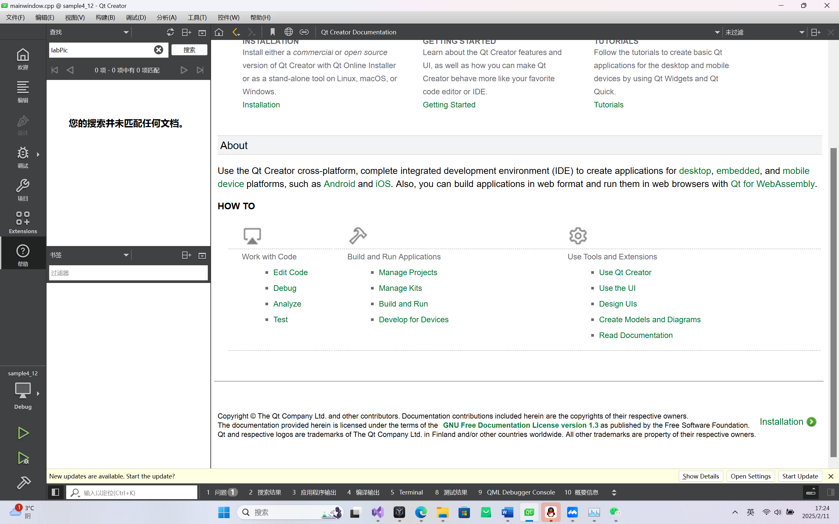This screenshot has width=839, height=524.
Task: Click the bookmarks 过滤器 filter field
Action: (x=128, y=273)
